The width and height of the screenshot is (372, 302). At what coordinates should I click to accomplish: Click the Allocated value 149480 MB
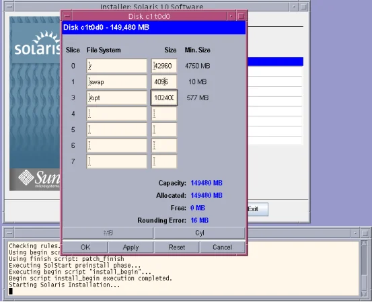(x=207, y=195)
